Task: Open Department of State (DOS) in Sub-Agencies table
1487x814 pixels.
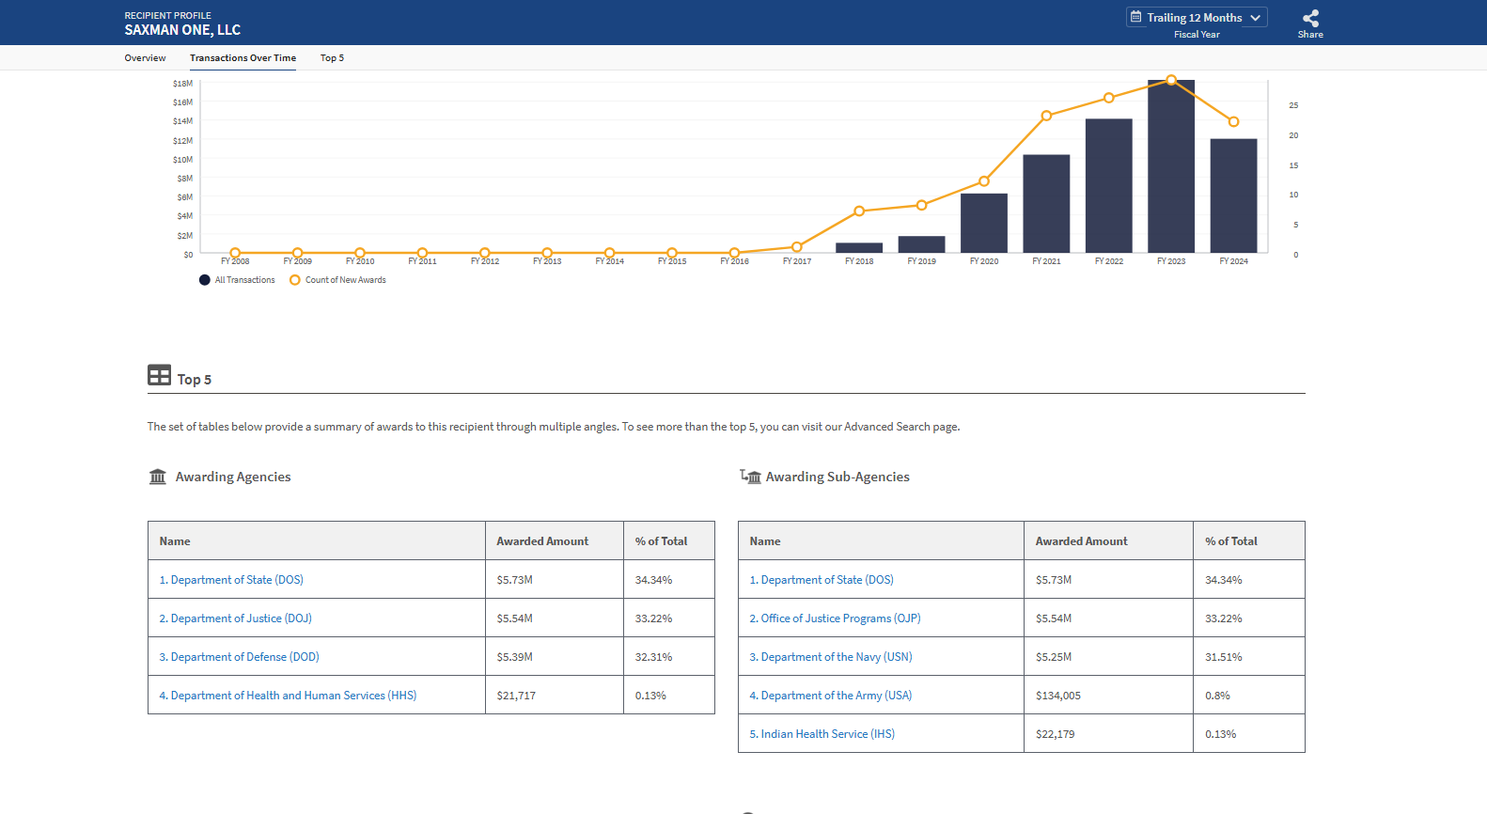Action: pyautogui.click(x=822, y=580)
